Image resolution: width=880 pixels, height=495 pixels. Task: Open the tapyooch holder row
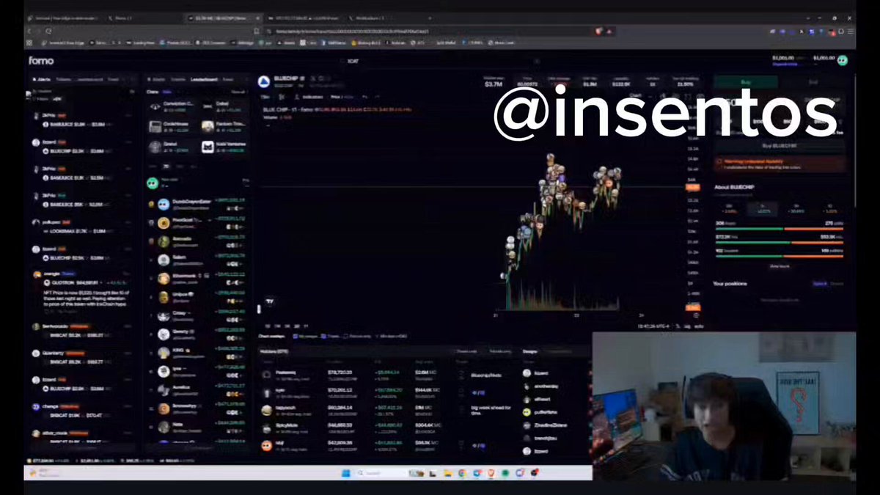(x=390, y=410)
